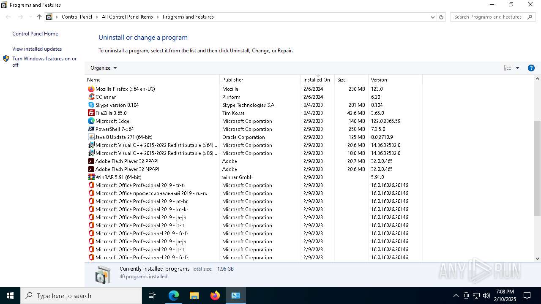The width and height of the screenshot is (541, 304).
Task: Click the refresh icon beside address bar
Action: tap(441, 17)
